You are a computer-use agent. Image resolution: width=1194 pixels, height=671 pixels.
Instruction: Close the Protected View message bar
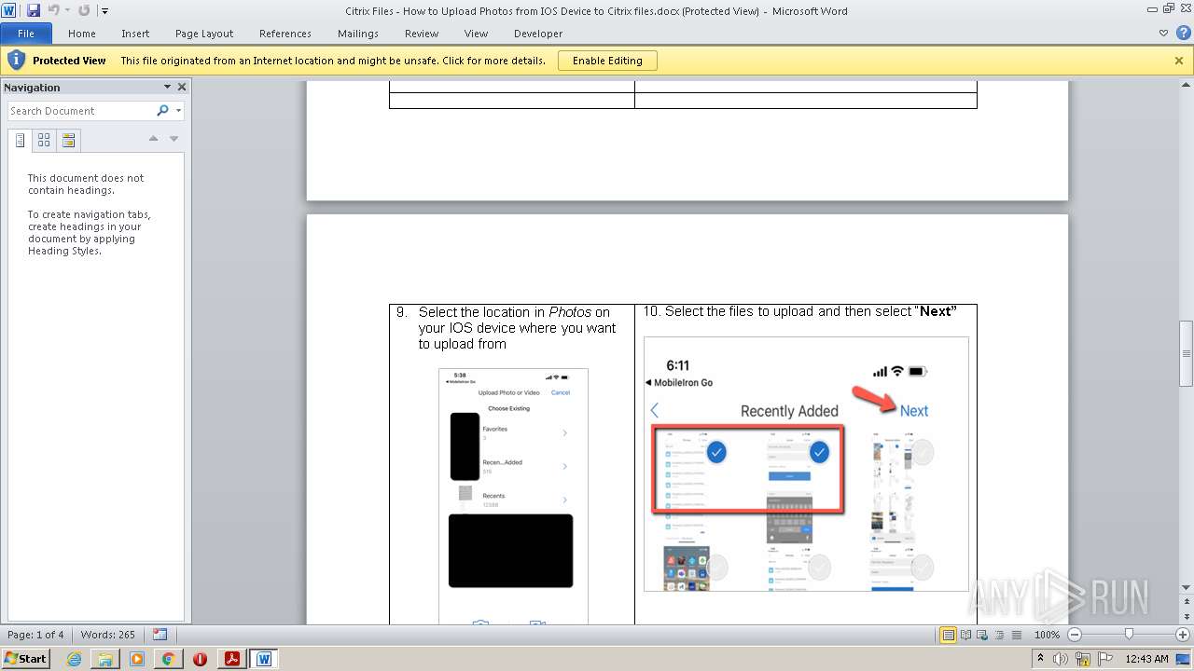1179,61
